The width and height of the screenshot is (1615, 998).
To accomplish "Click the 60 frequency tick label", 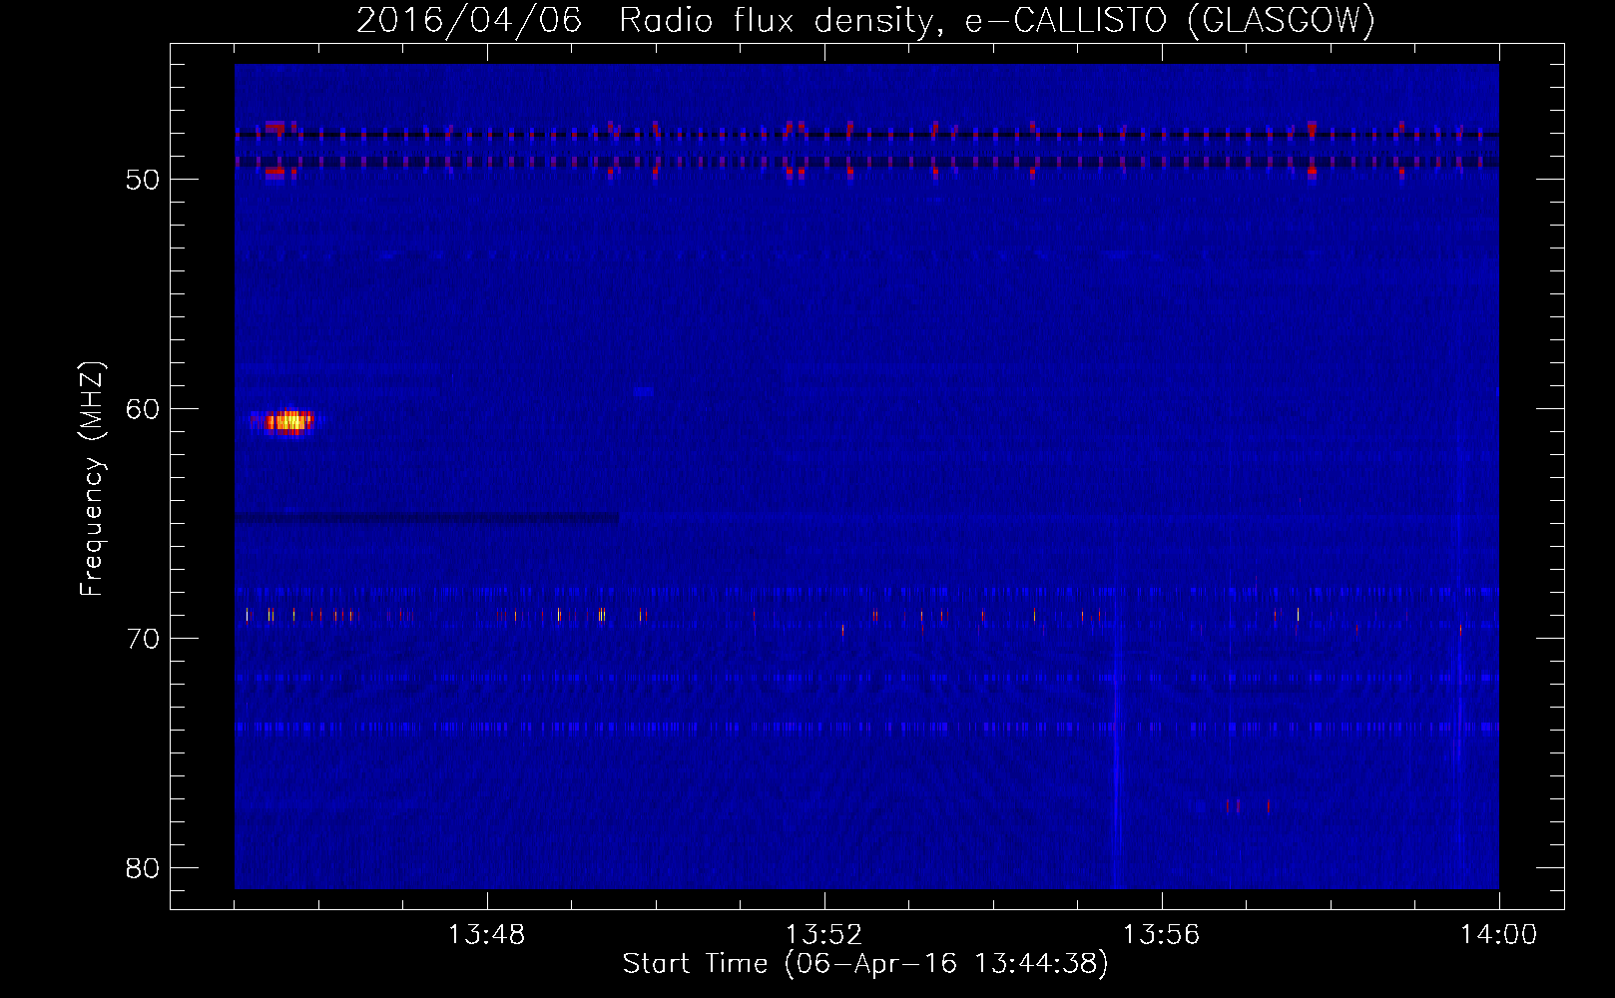I will point(143,409).
